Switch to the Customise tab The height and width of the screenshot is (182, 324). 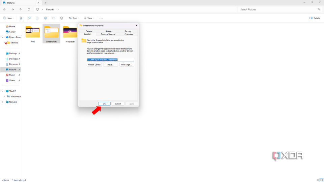pos(129,34)
